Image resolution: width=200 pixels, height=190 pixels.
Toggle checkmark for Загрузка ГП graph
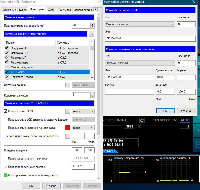pos(7,48)
